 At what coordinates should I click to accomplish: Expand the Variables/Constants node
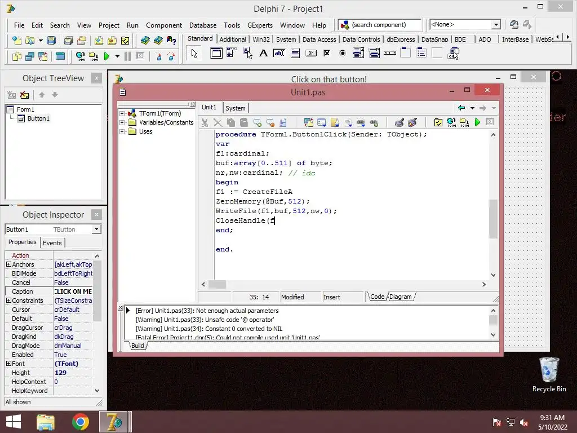(x=122, y=122)
